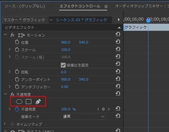Add or remove 不透明度 keyframe
This screenshot has width=169, height=132.
coord(103,109)
